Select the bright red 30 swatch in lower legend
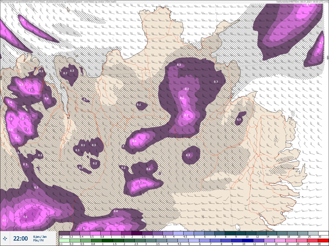This screenshot has height=246, width=329. [323, 240]
